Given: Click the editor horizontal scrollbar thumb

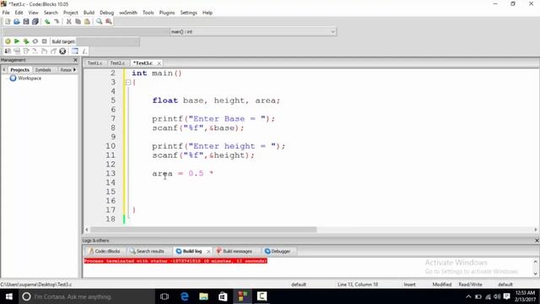Looking at the screenshot, I should click(203, 230).
